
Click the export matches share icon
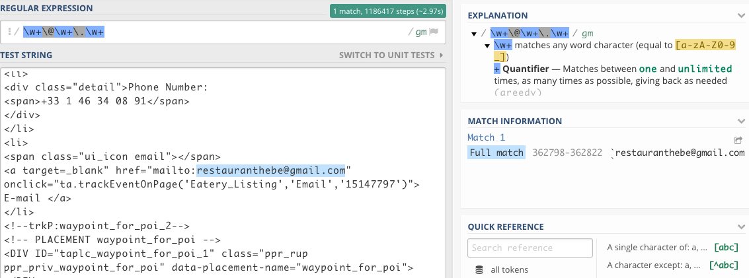[x=738, y=140]
